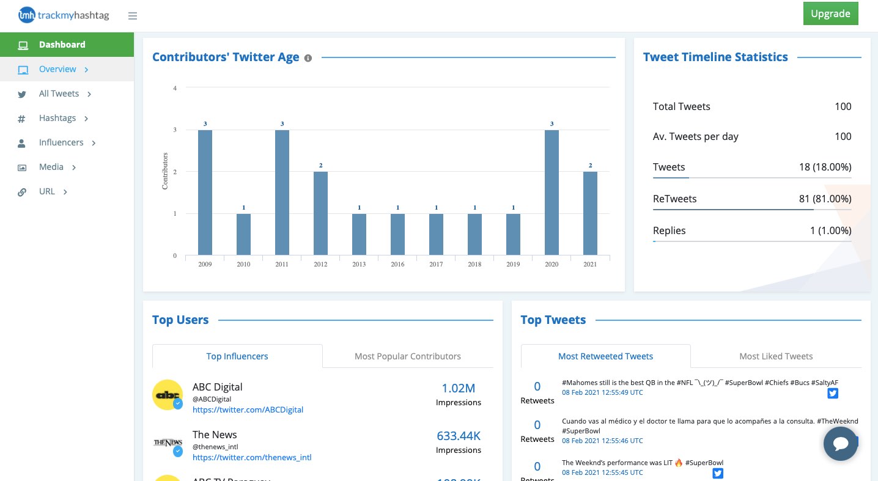Viewport: 878px width, 481px height.
Task: Open tweet timestamp 08 Feb 2021 12:55:45 UTC
Action: pos(602,472)
